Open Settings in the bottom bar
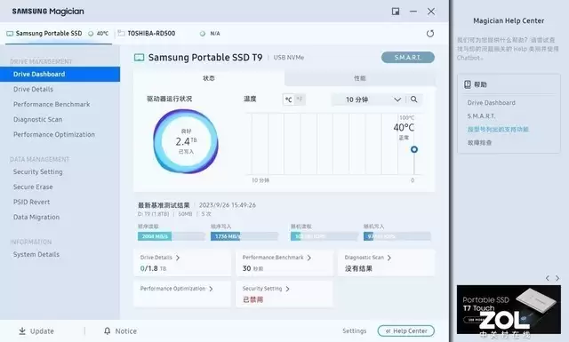The width and height of the screenshot is (569, 342). [355, 331]
